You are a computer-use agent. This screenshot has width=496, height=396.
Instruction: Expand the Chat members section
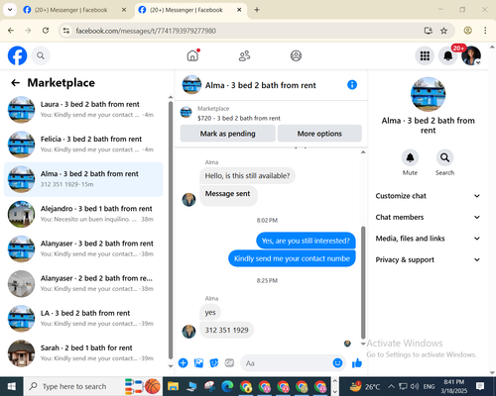click(428, 217)
